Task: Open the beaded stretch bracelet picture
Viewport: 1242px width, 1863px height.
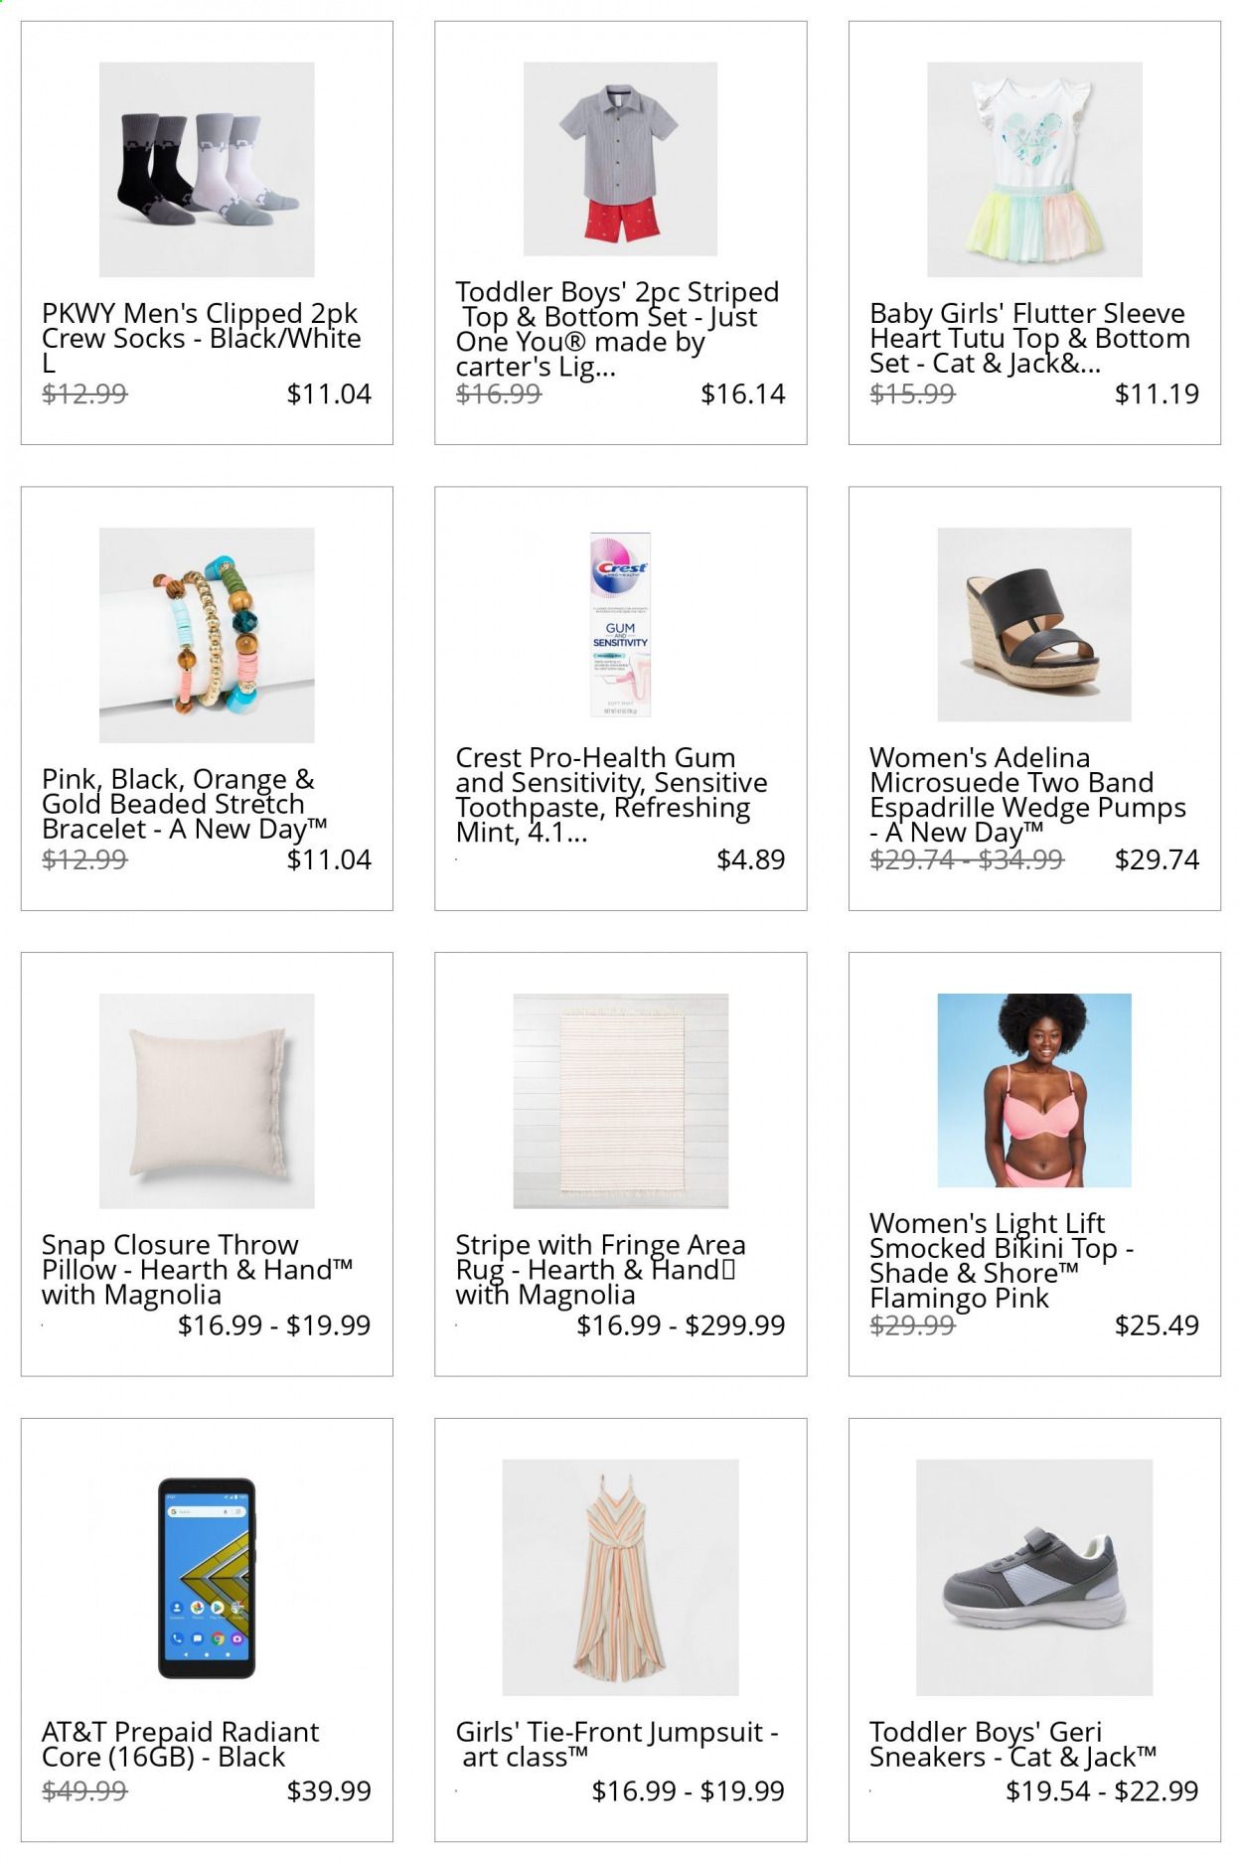Action: [207, 635]
